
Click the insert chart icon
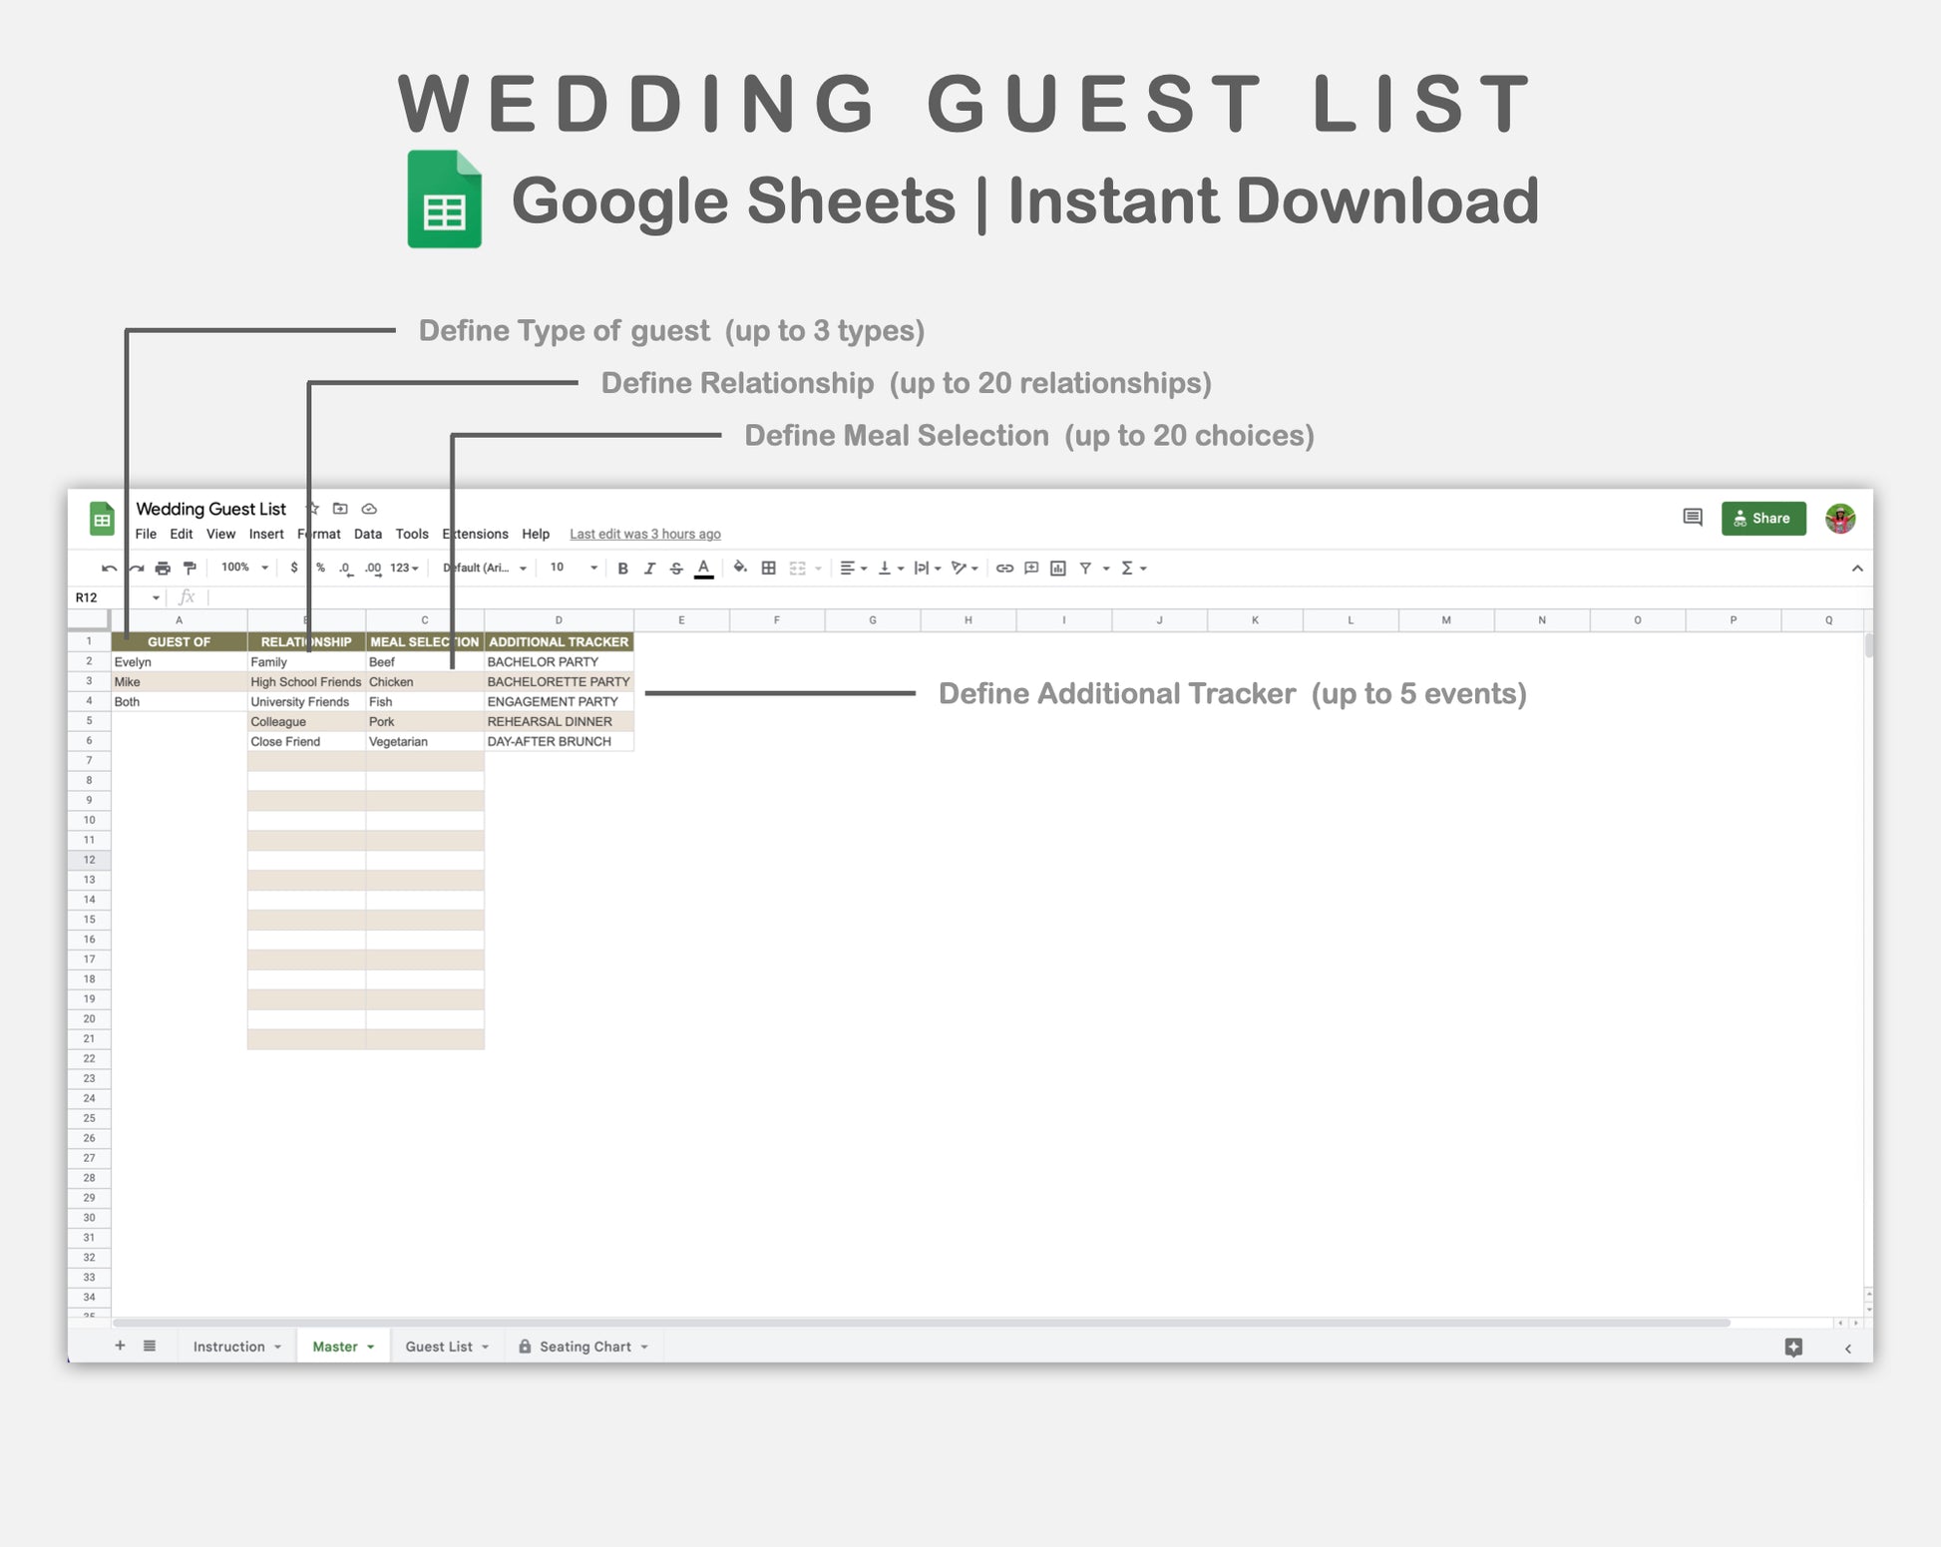pos(1058,569)
